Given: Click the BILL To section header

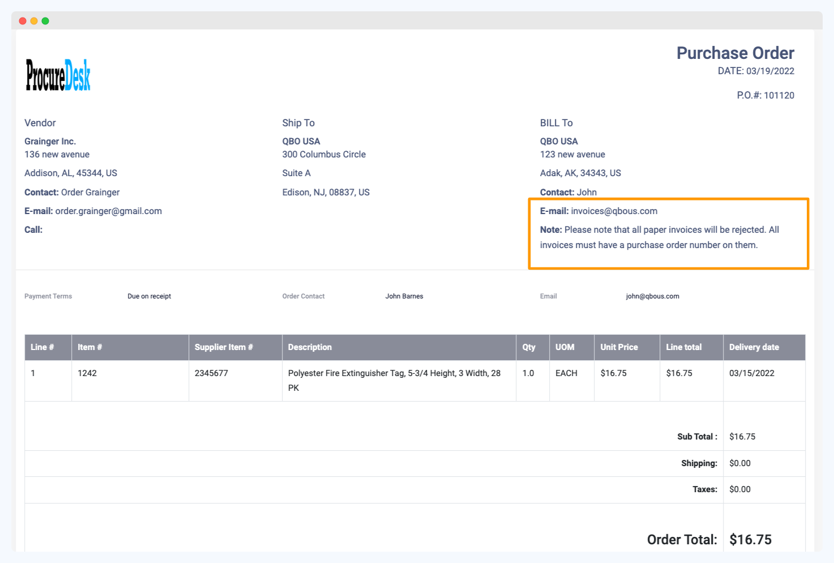Looking at the screenshot, I should 556,122.
